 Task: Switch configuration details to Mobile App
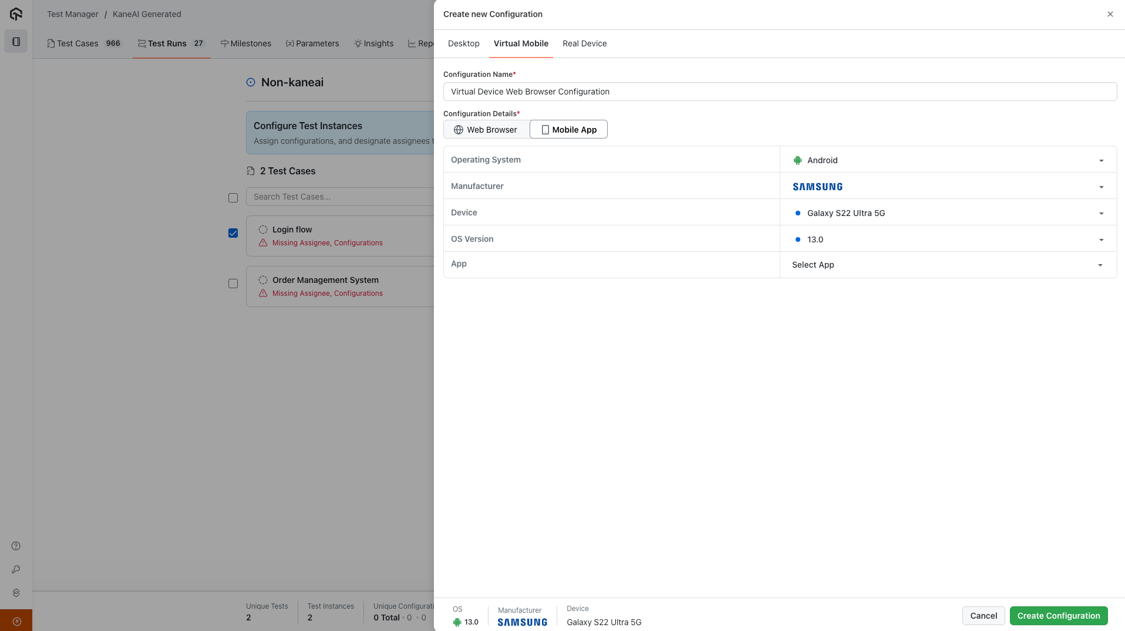[568, 129]
